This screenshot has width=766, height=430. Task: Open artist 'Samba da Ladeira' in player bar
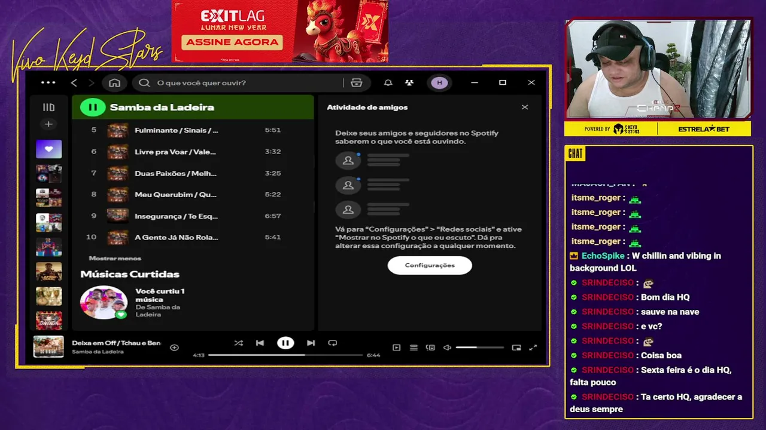pos(98,352)
